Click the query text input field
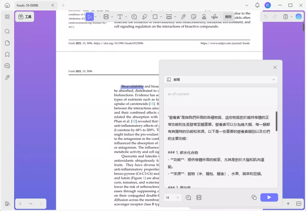 pyautogui.click(x=221, y=98)
